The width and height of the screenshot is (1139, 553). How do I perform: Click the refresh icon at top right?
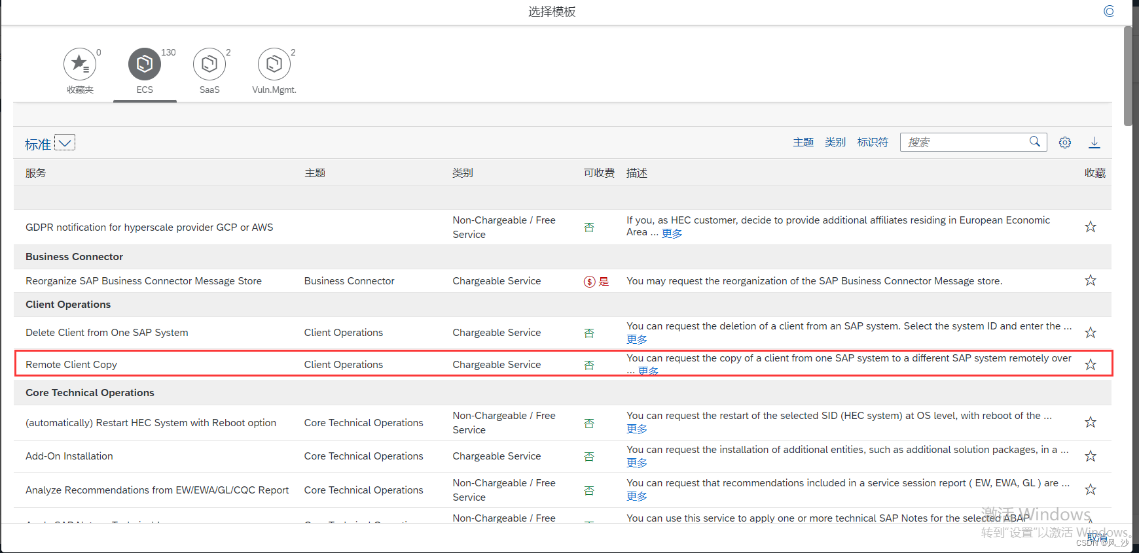(x=1108, y=11)
